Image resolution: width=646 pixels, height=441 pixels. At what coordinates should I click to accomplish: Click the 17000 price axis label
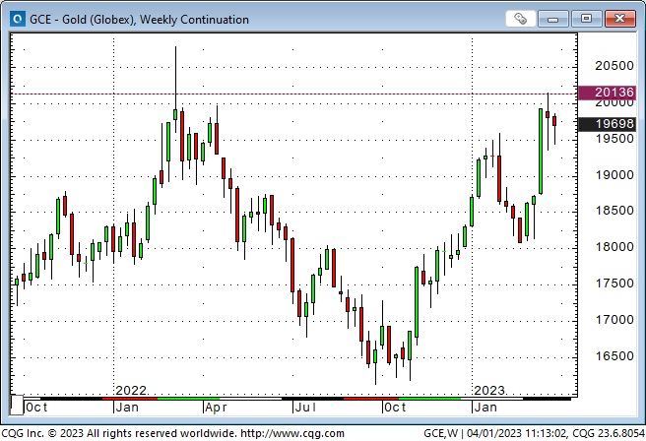coord(614,320)
